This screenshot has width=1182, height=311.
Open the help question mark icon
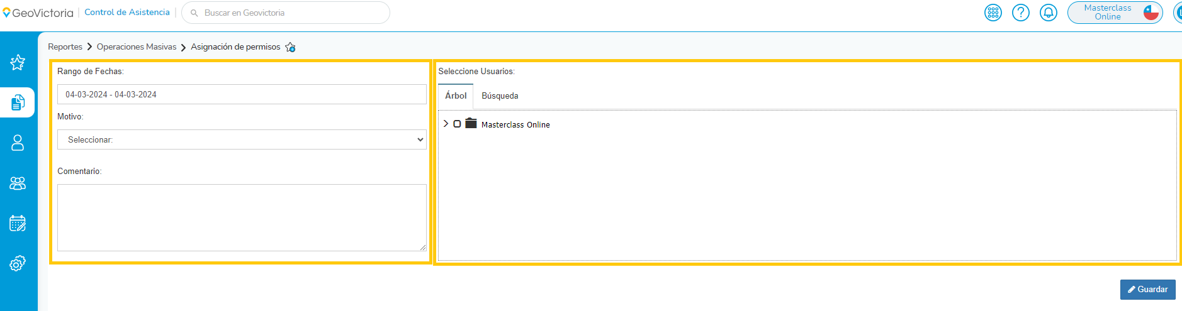[x=1020, y=13]
